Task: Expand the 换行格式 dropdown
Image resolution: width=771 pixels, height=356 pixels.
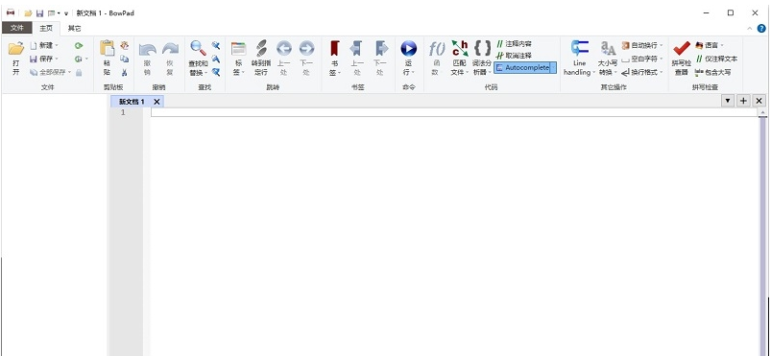Action: [x=662, y=72]
